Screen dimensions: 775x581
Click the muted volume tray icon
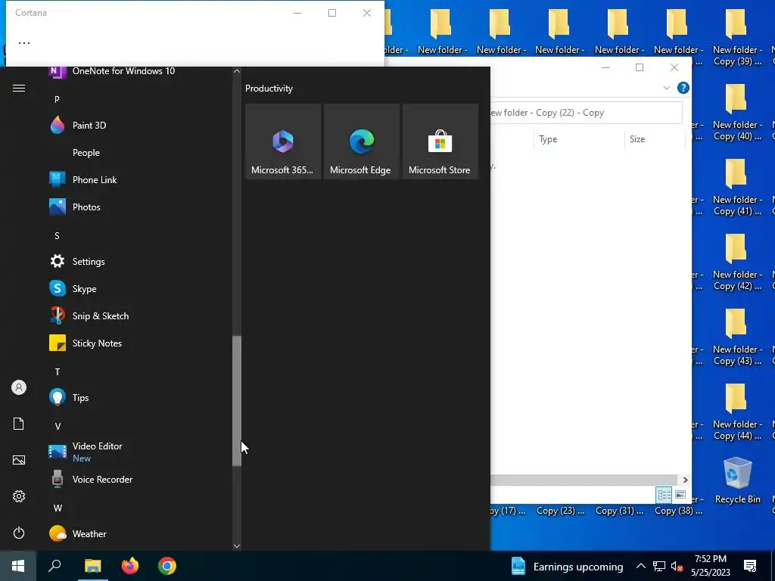tap(677, 566)
